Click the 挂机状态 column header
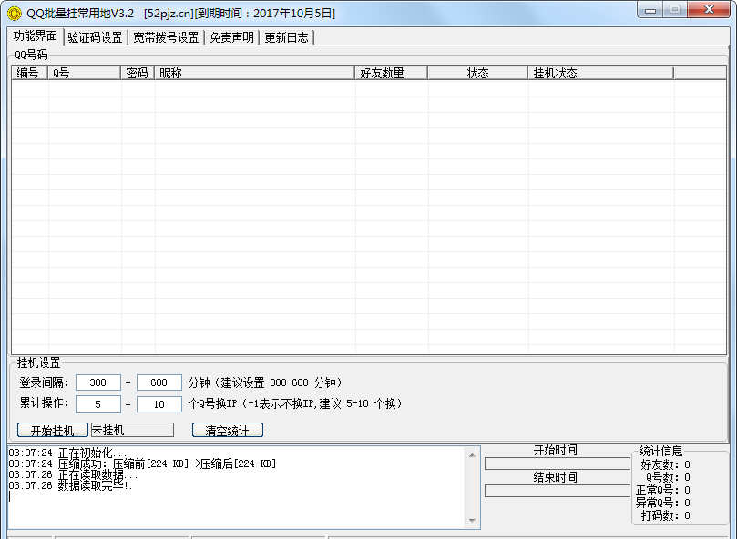 pos(600,73)
